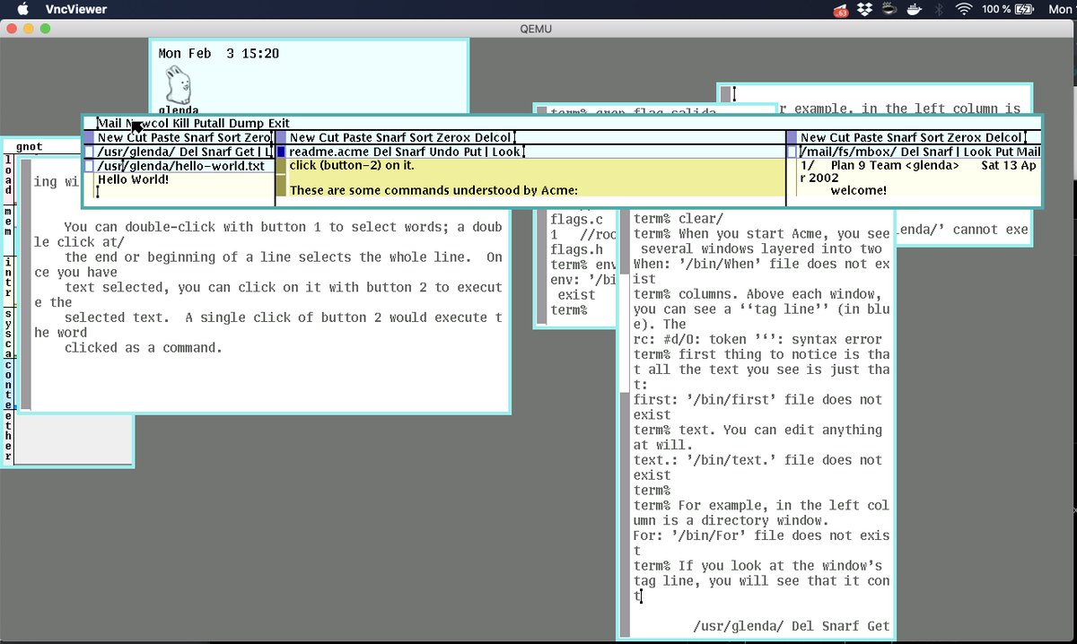
Task: Click the 'Plan 9 Team <glenda>' mail entry
Action: pos(895,165)
